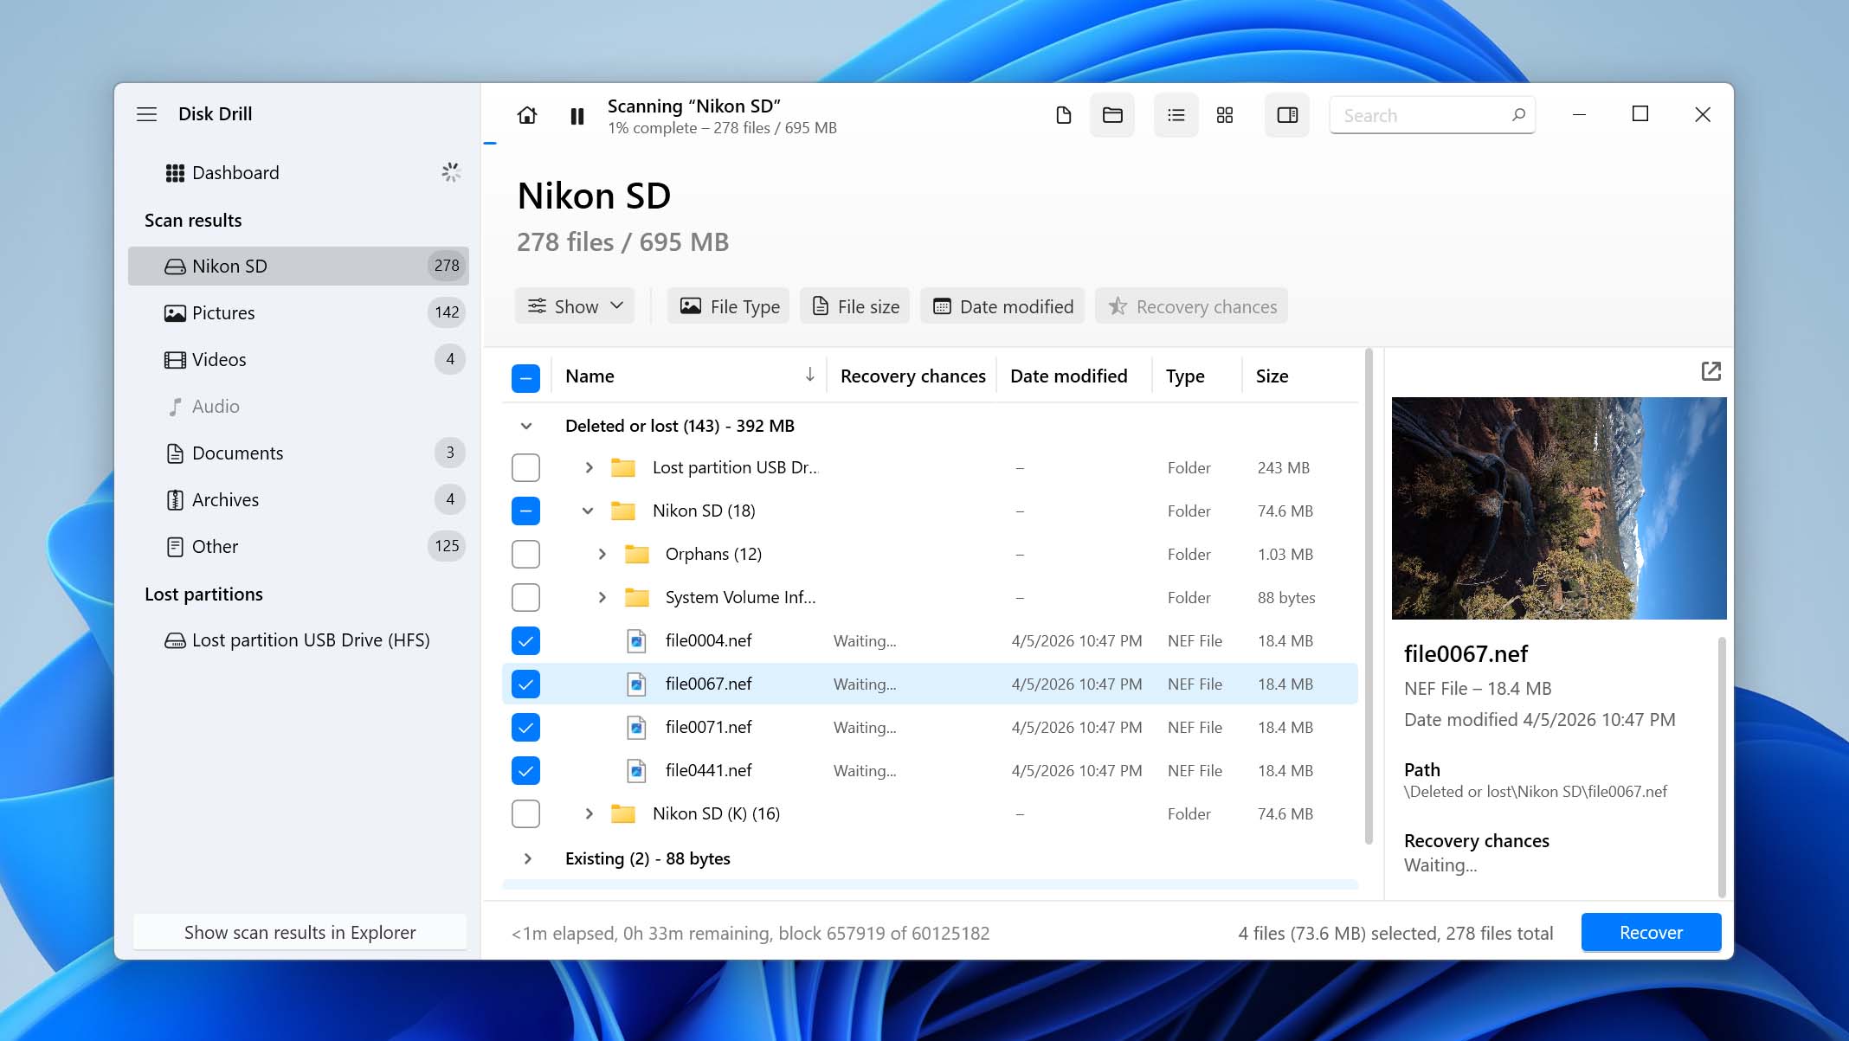Open the folder view icon
1849x1041 pixels.
(1111, 114)
